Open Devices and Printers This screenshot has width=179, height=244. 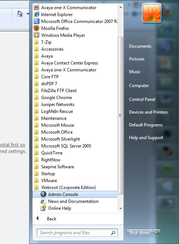coord(148,112)
